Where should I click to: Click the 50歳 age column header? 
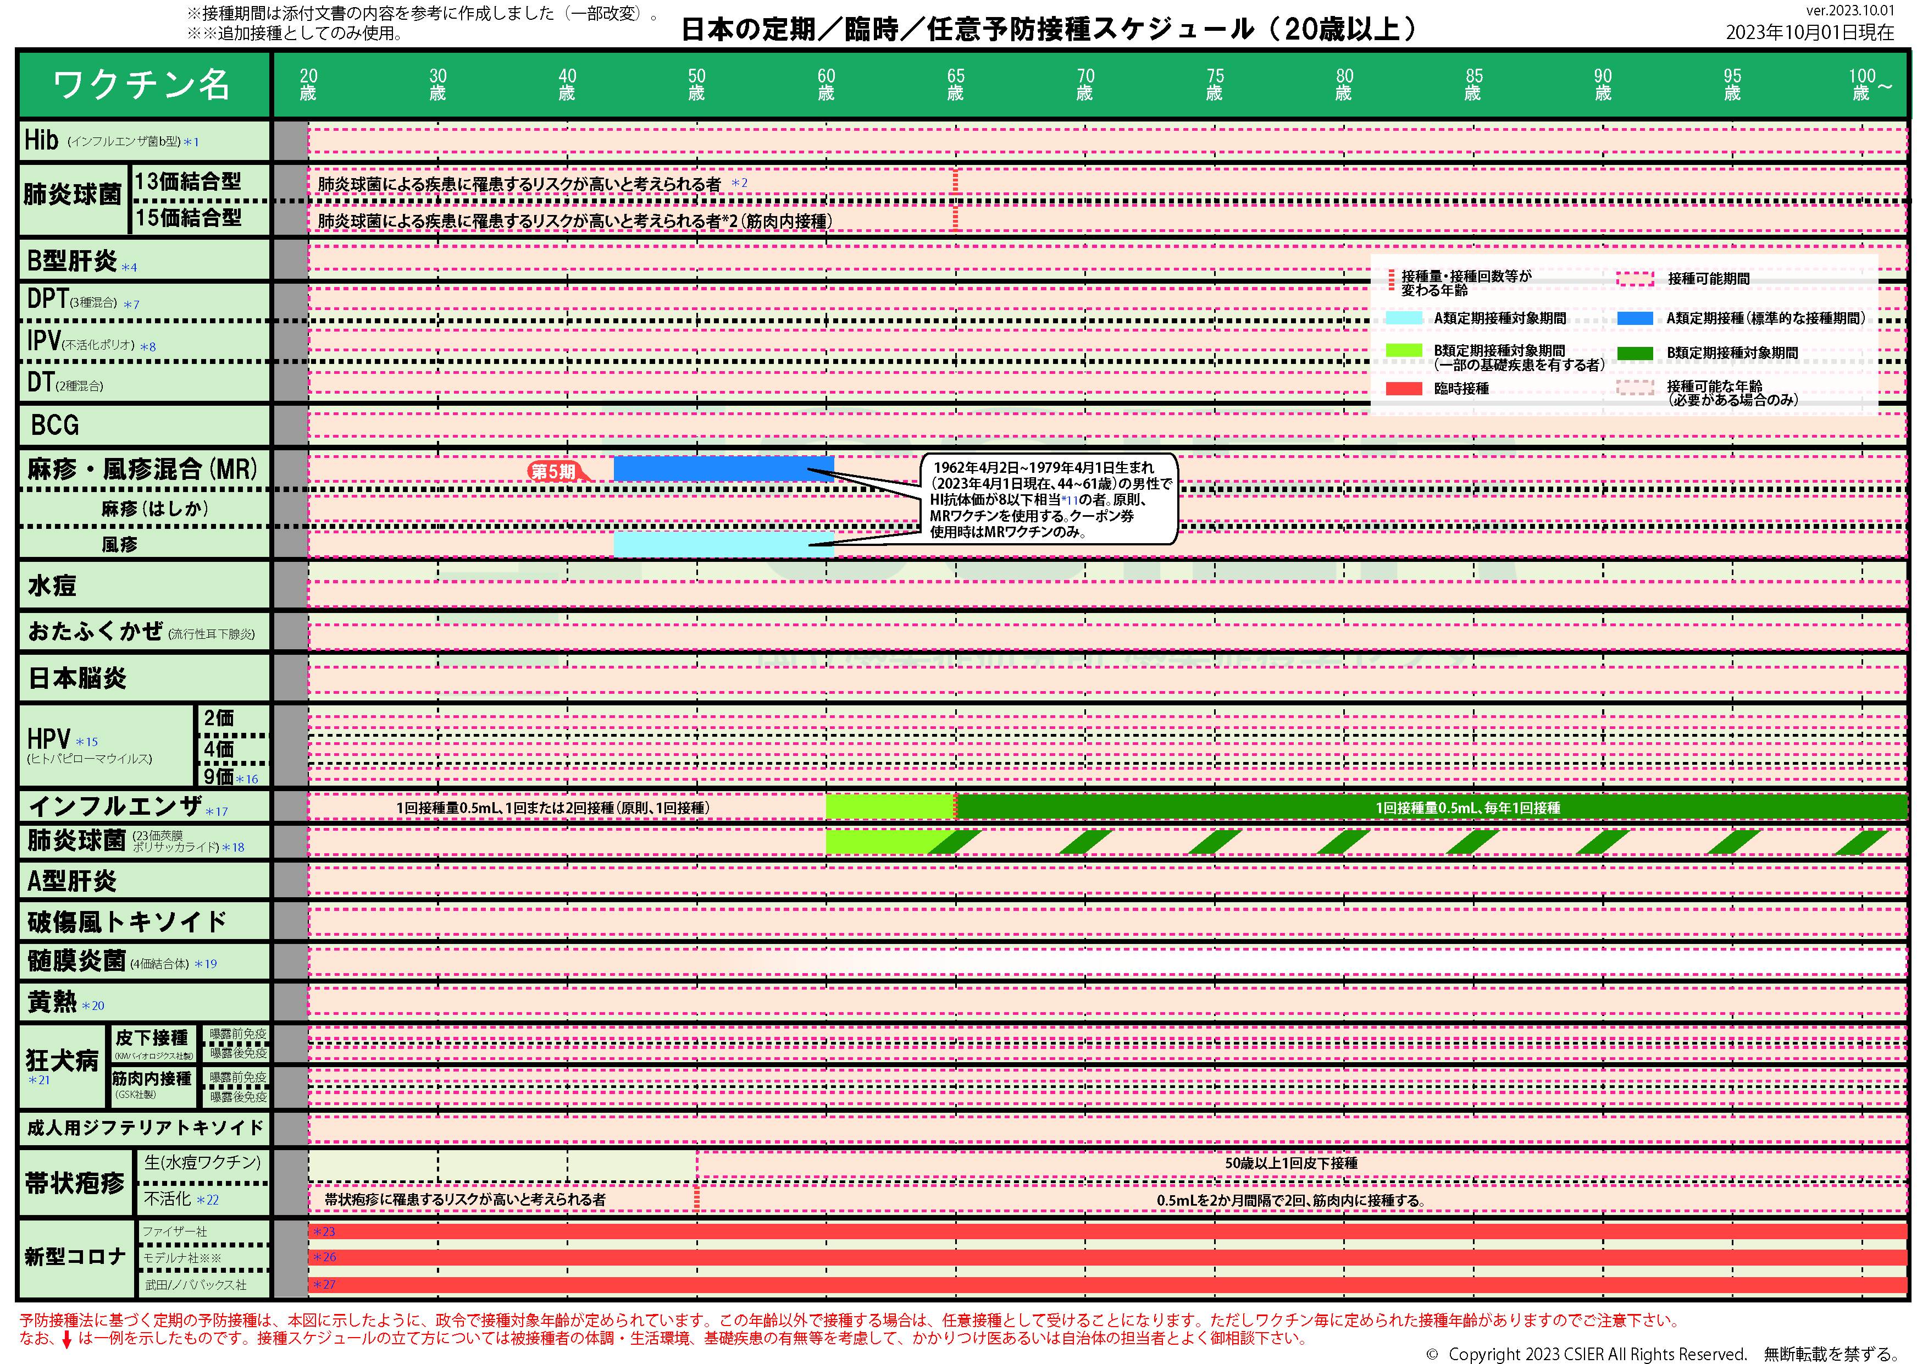click(x=696, y=84)
